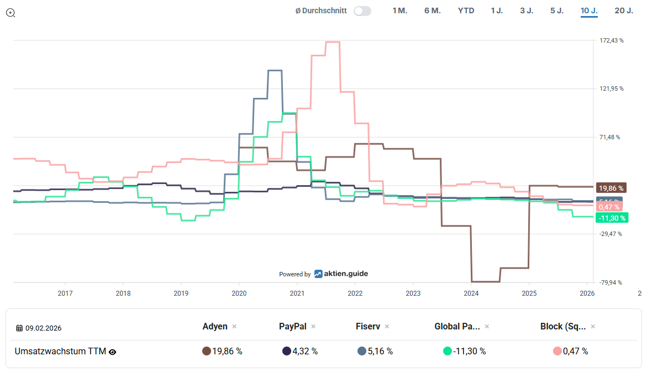This screenshot has height=372, width=647.
Task: Remove Fiserv using its x icon
Action: [x=387, y=327]
